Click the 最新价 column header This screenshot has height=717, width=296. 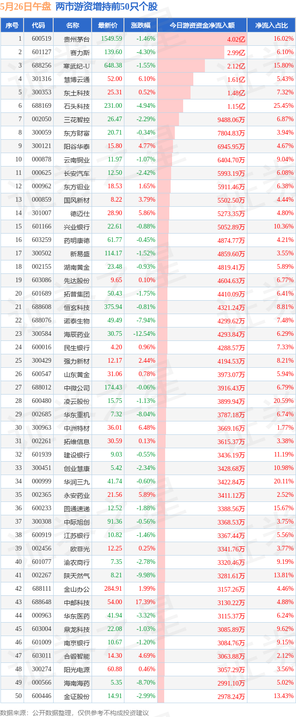tap(108, 25)
